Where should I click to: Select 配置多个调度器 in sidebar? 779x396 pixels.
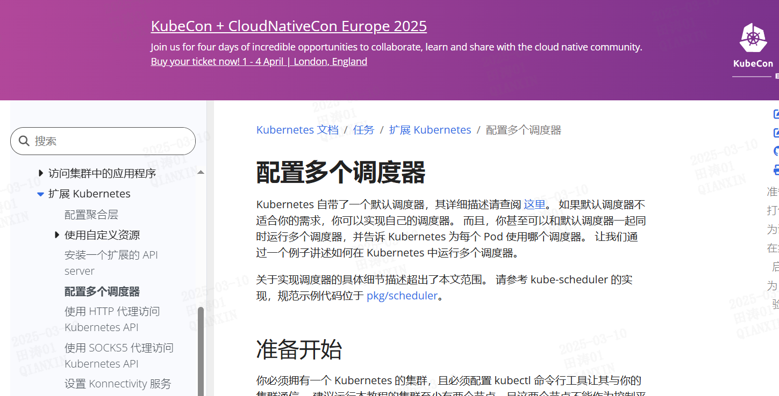[102, 291]
